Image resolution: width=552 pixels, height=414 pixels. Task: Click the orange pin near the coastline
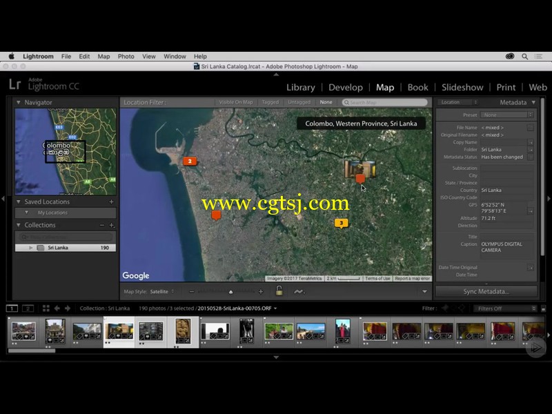pos(216,215)
